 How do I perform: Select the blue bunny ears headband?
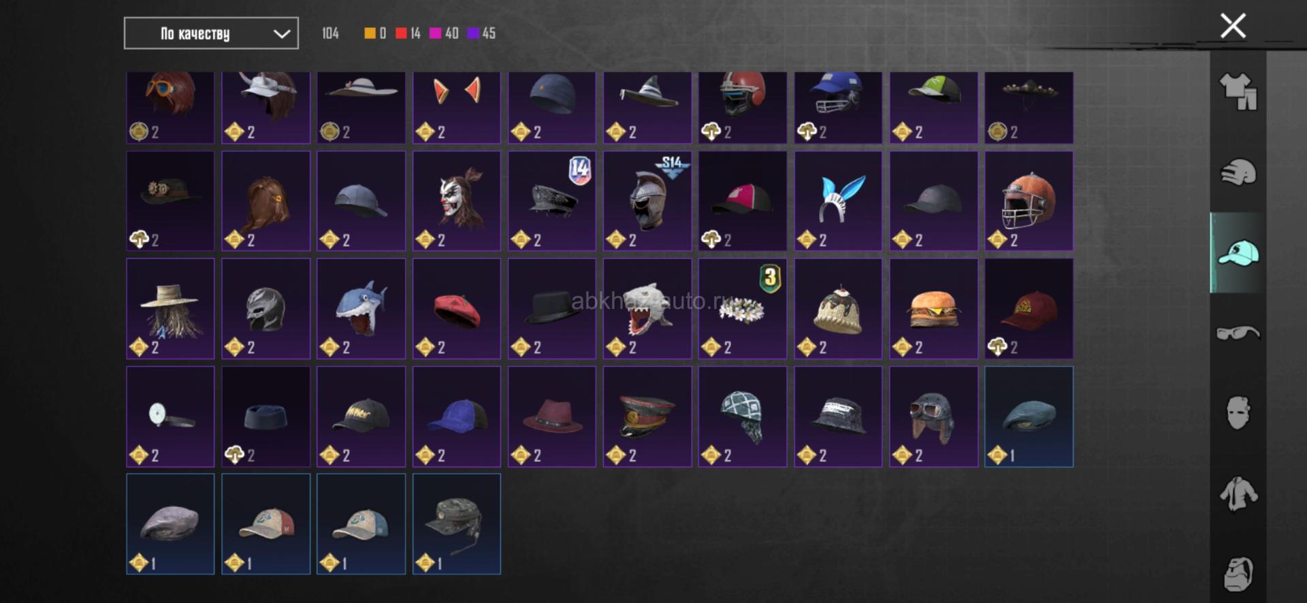click(838, 201)
